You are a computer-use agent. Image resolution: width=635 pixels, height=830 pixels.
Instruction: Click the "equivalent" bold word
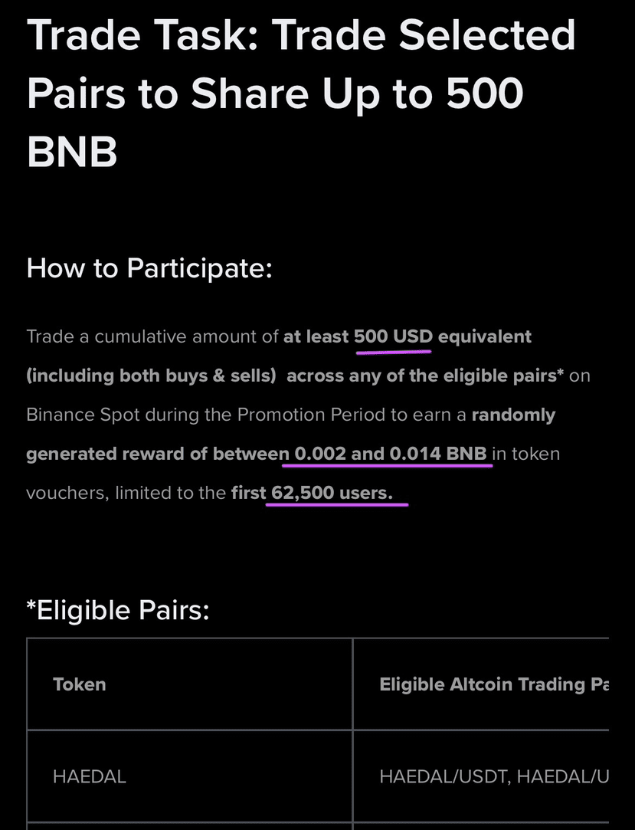[485, 336]
